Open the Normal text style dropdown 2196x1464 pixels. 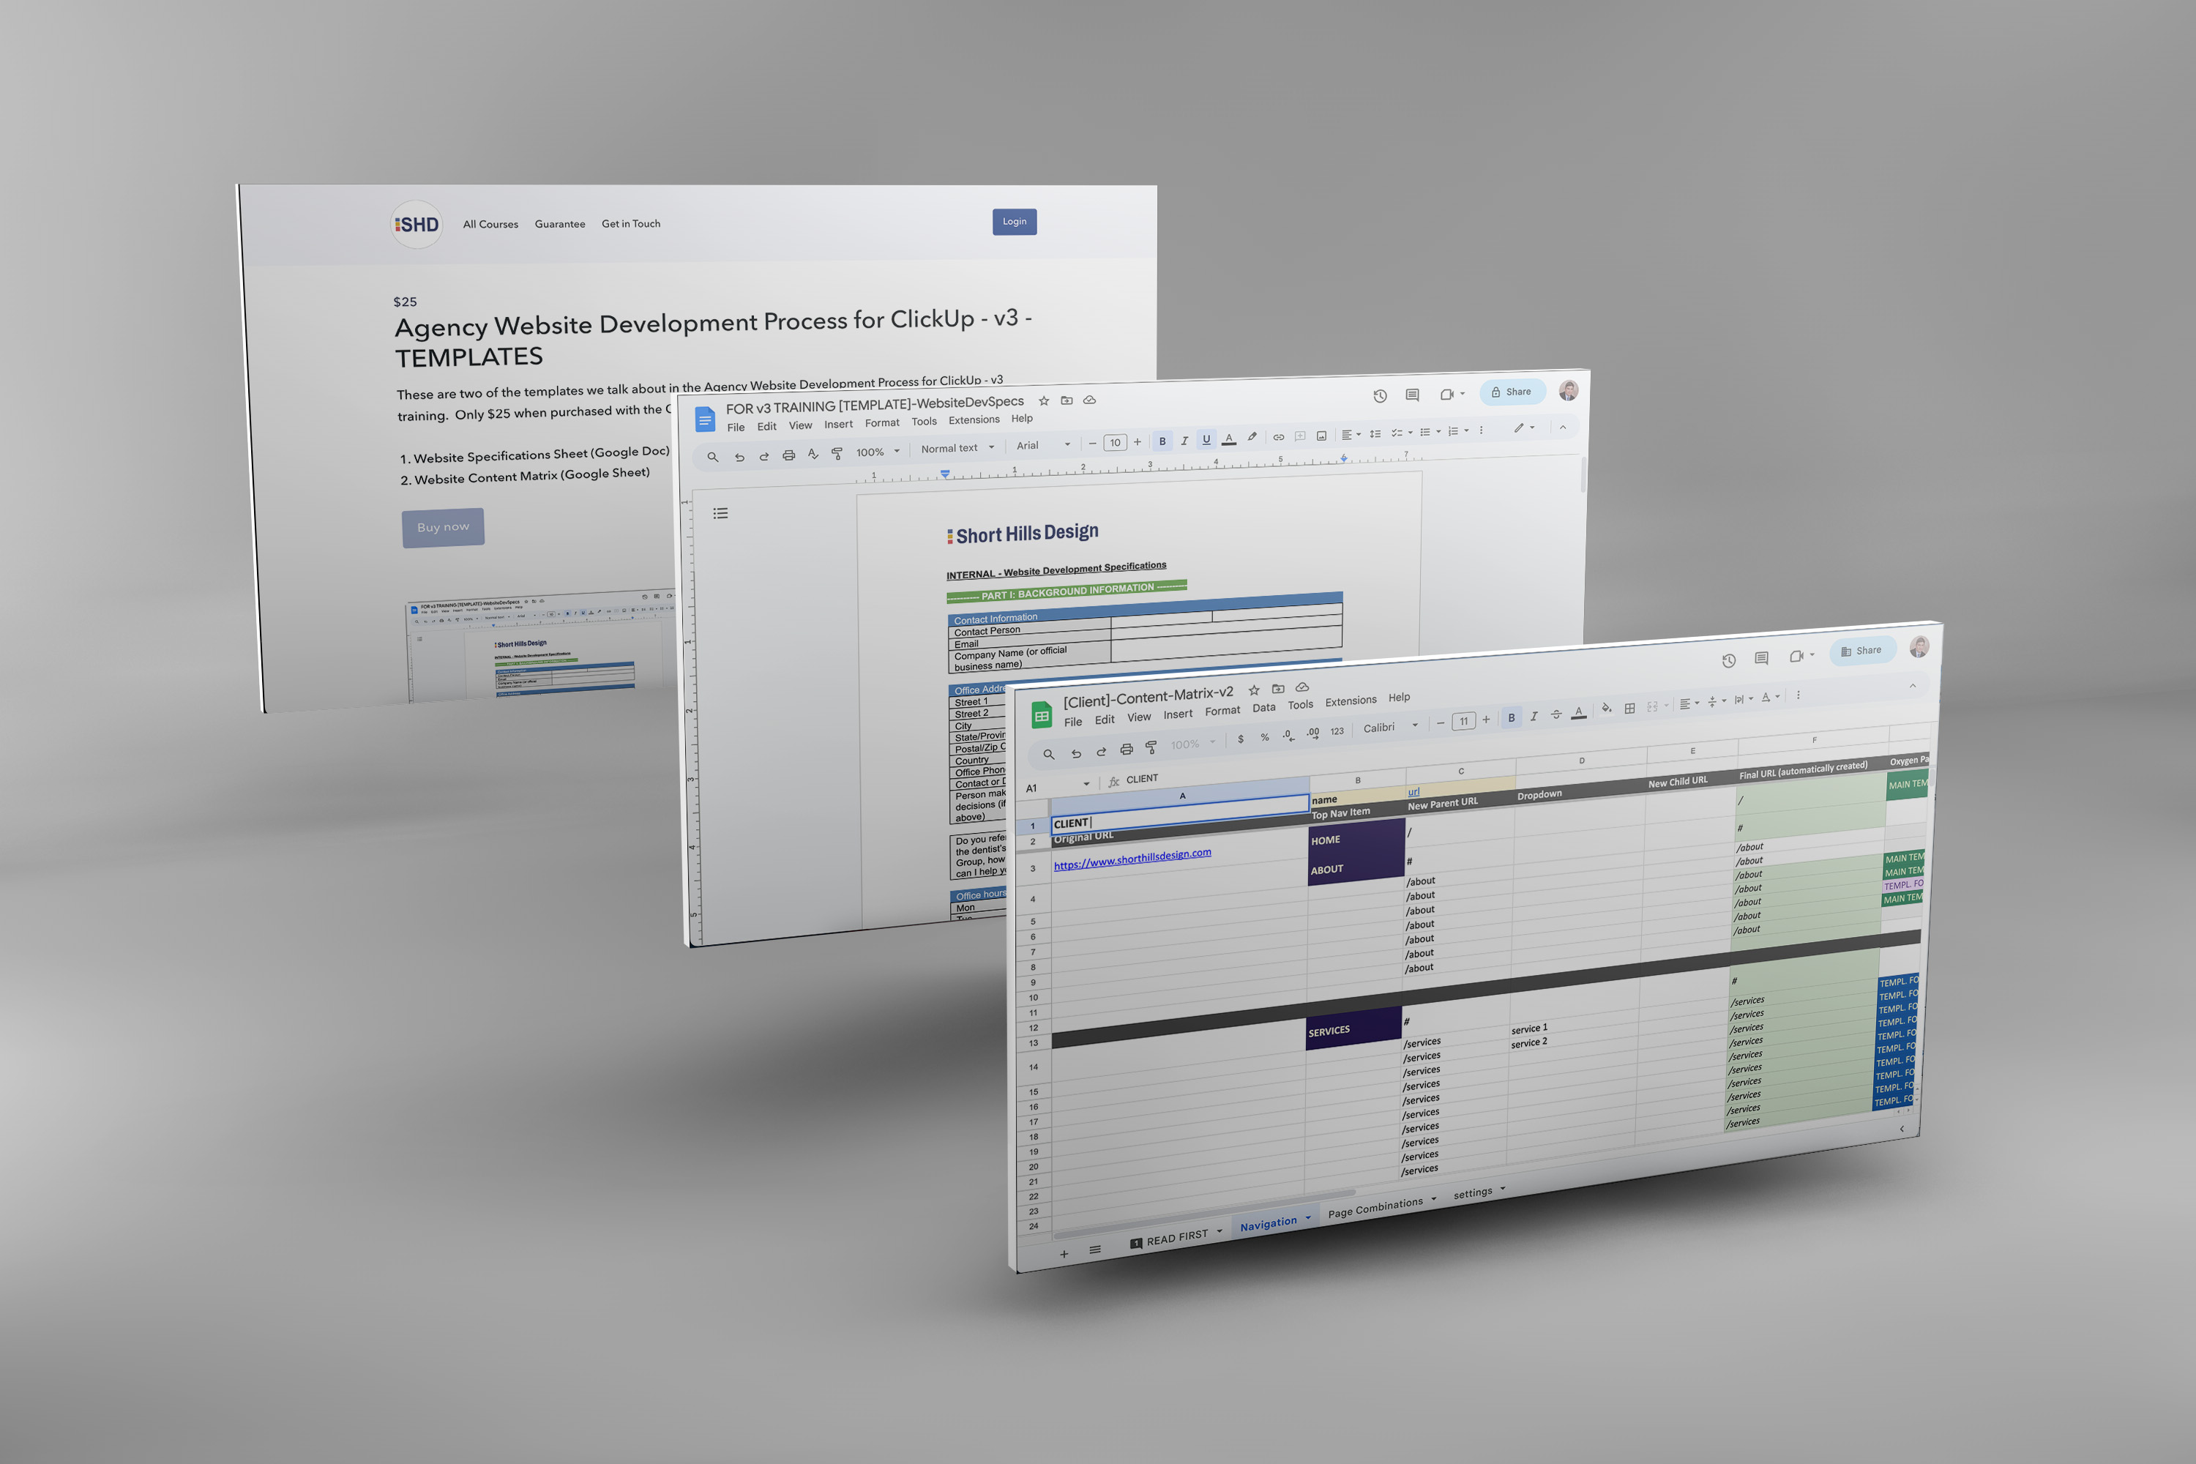coord(957,448)
